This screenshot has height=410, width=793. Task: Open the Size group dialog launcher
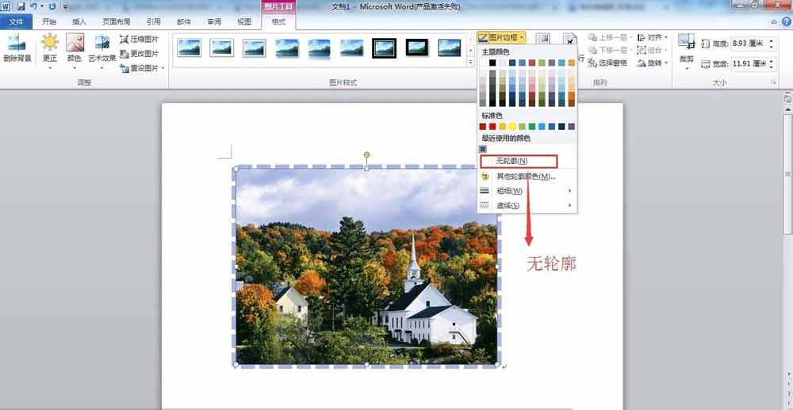coord(773,82)
